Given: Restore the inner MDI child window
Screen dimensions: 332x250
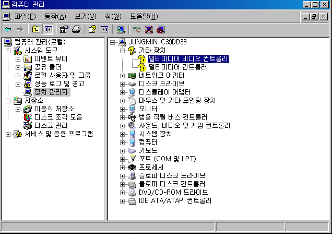Looking at the screenshot, I should click(x=314, y=17).
